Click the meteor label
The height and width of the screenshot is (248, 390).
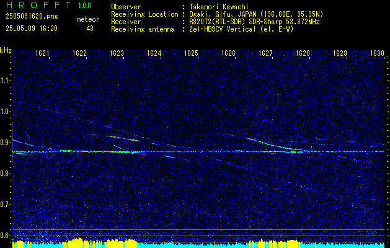click(x=88, y=19)
